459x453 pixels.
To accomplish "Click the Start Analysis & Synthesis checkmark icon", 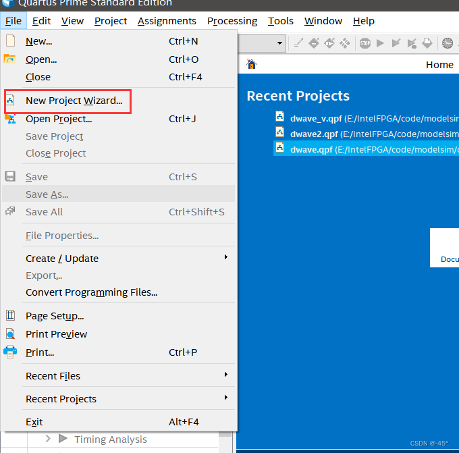I will (396, 43).
